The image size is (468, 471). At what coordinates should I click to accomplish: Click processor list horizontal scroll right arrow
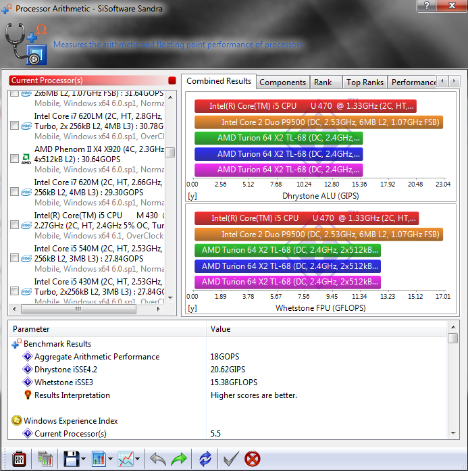(x=159, y=309)
